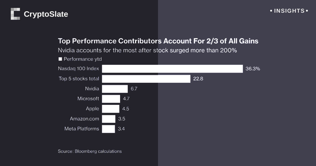Screen dimensions: 316x166
Task: Click the Amazon.com bar
Action: tap(108, 119)
